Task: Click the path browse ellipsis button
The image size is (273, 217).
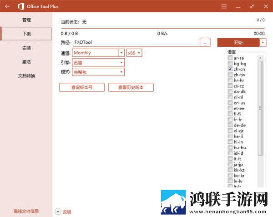Action: [x=205, y=42]
